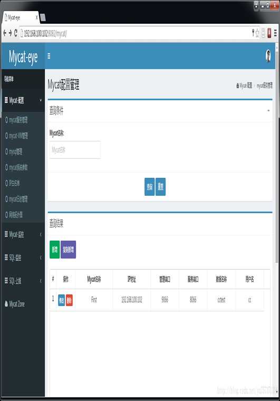
Task: Click the Mycat-配置 breadcrumb link
Action: pyautogui.click(x=245, y=85)
